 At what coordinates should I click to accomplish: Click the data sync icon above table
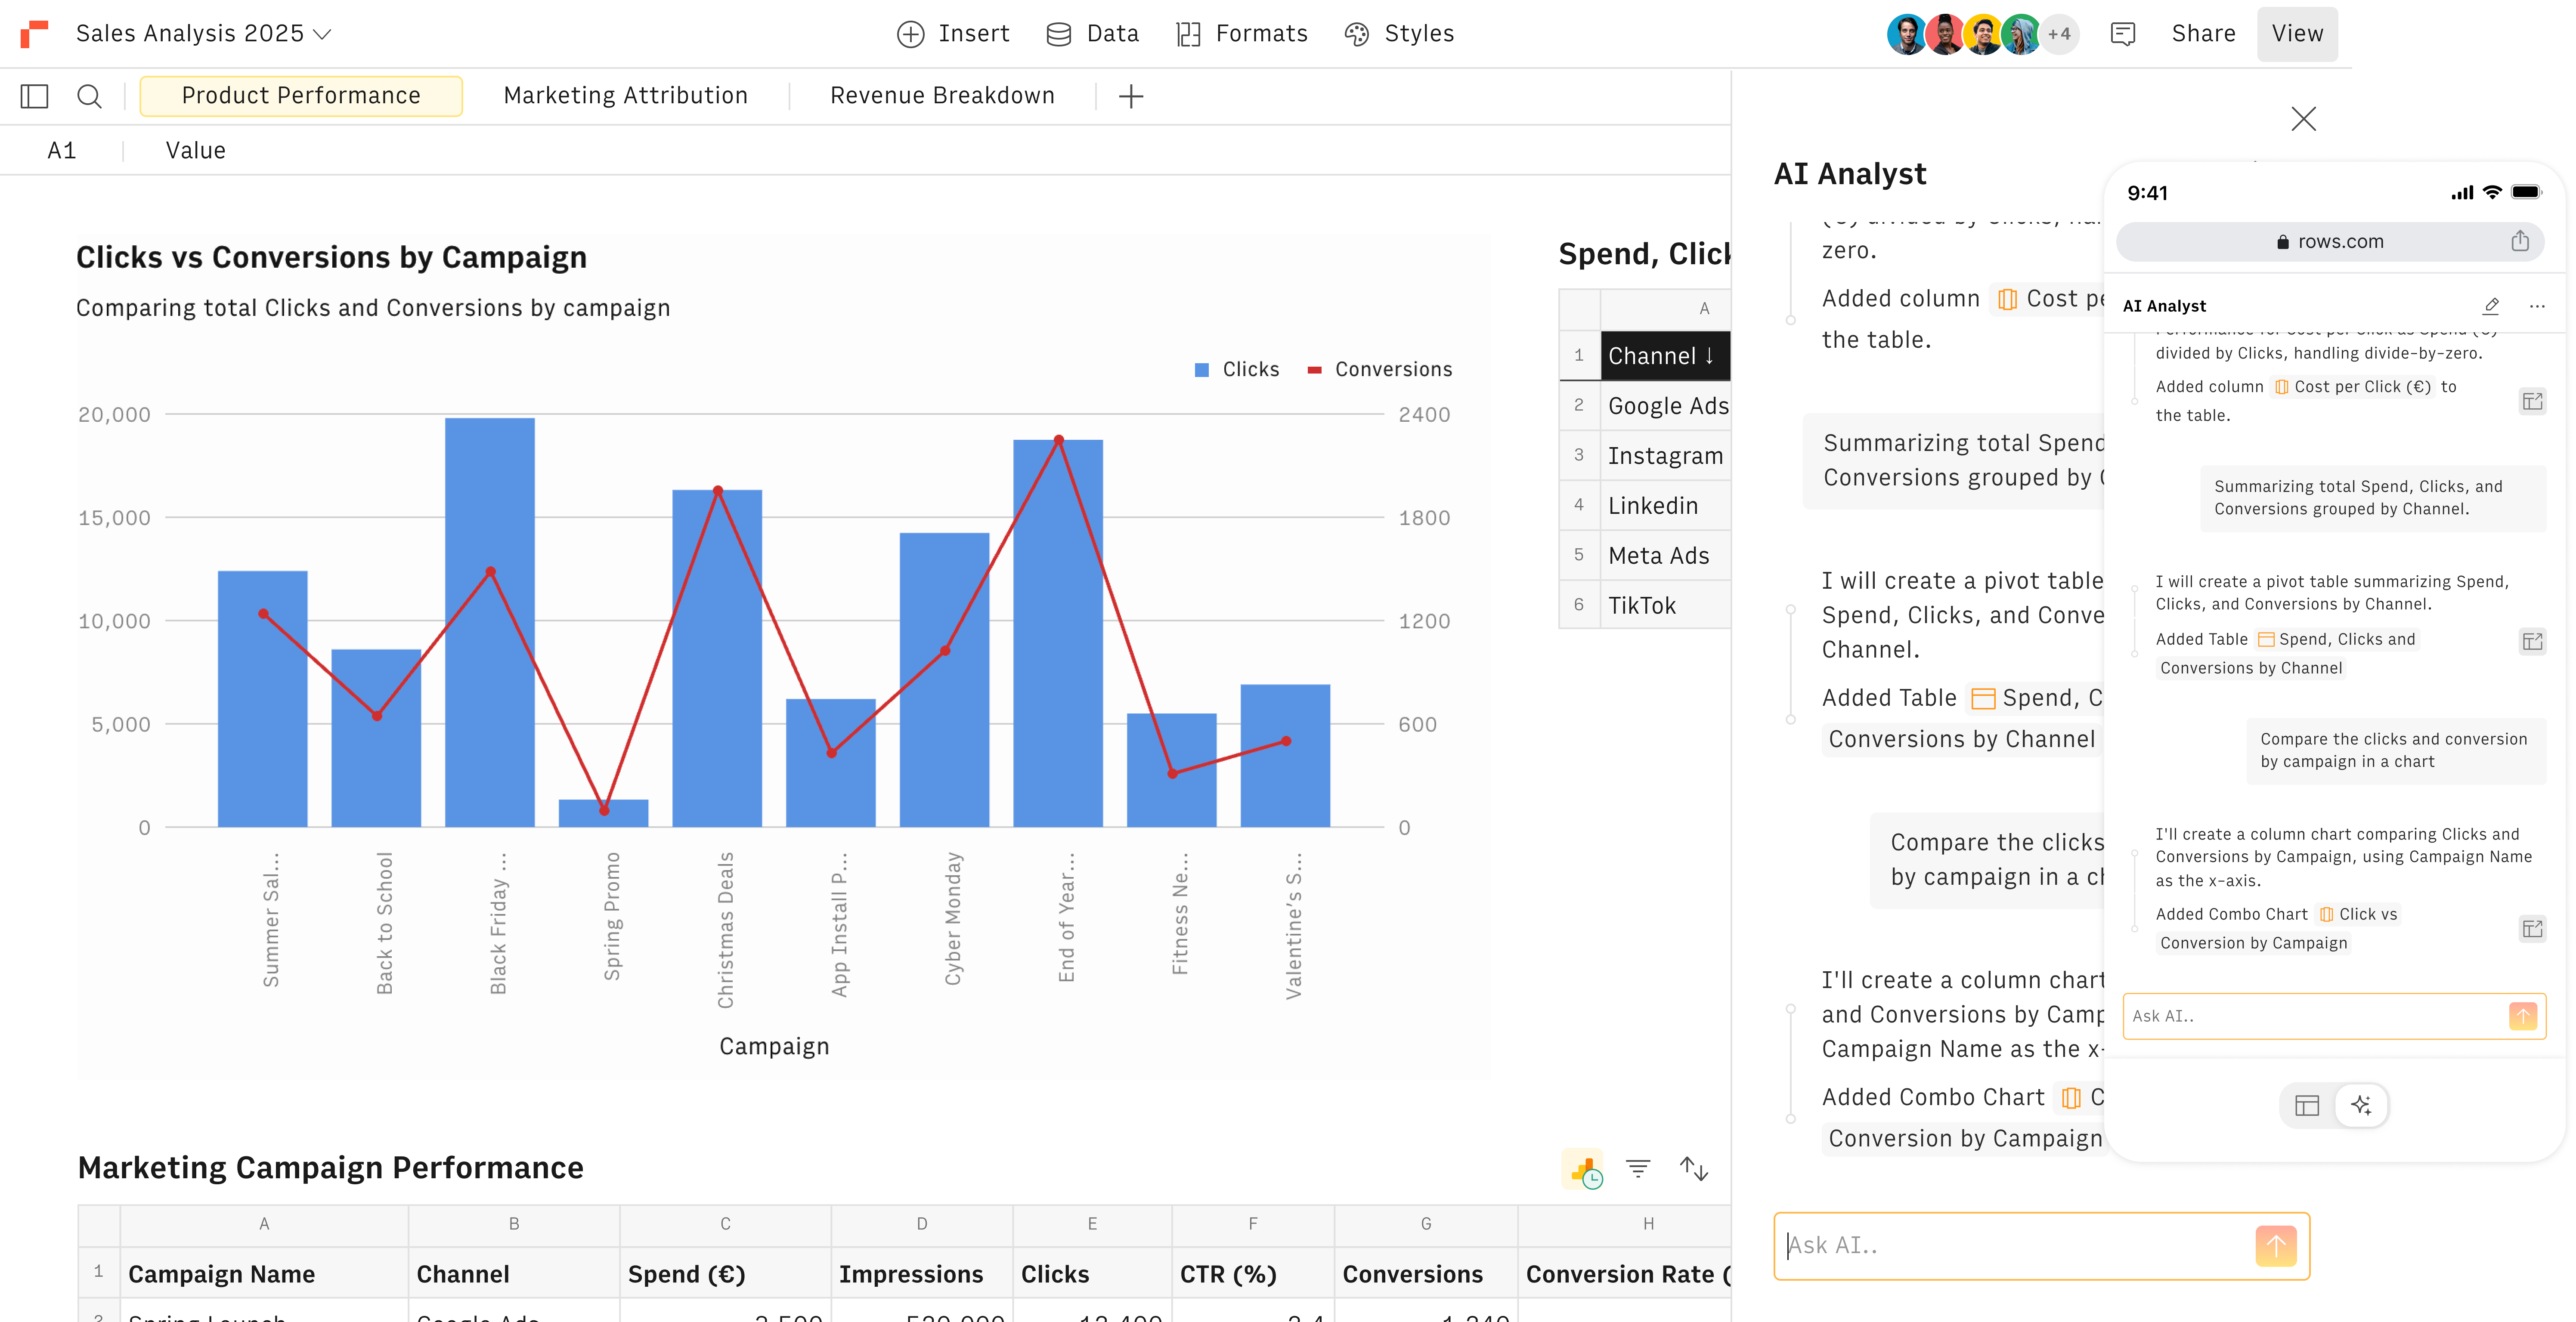tap(1583, 1168)
